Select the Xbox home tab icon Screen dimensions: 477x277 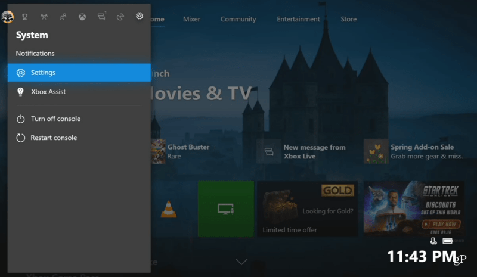82,17
